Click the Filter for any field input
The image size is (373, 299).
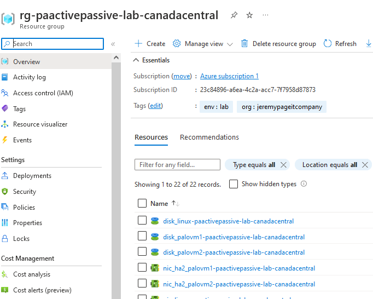pos(177,165)
